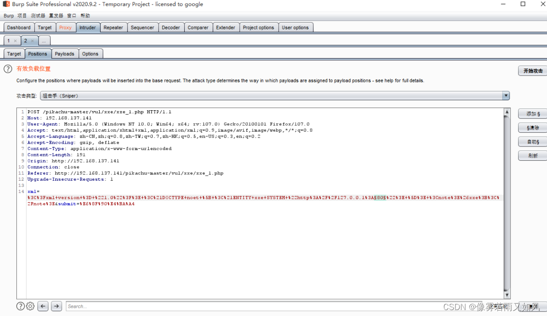Click the highlighted §80§ payload position
This screenshot has width=547, height=316.
[x=380, y=198]
